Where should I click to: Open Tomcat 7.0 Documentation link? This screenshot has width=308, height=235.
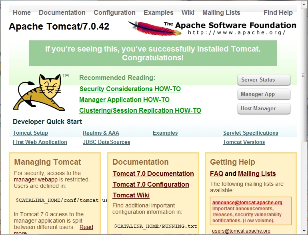[x=153, y=174]
